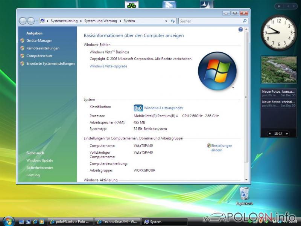Click the shield icon beside Computerschutz

tap(22, 56)
